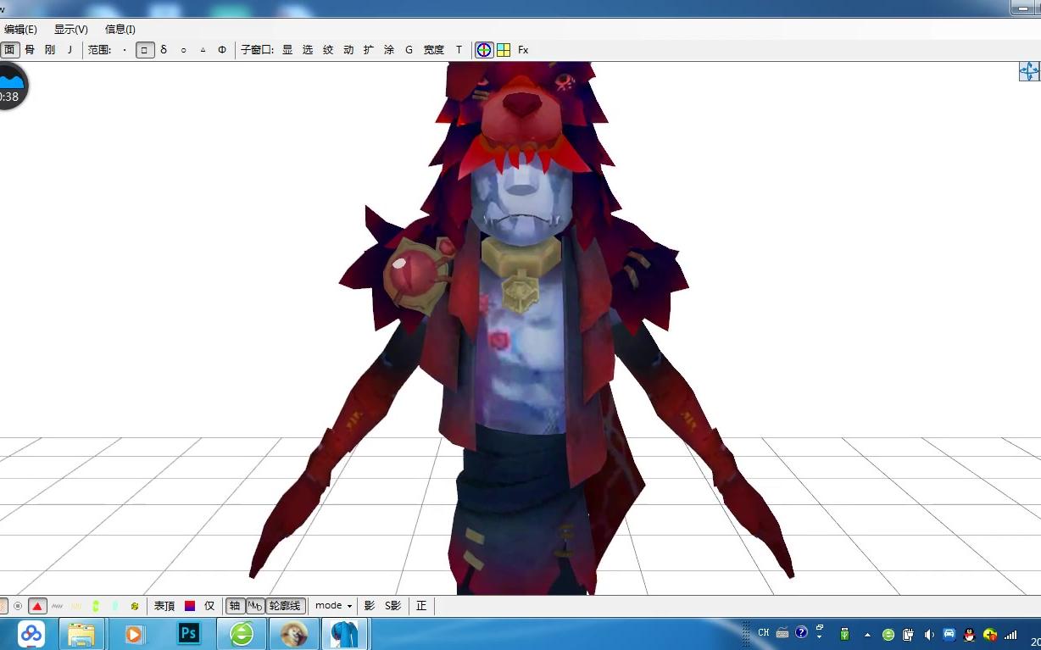Click the 表頂 button in bottom toolbar
Viewport: 1041px width, 650px height.
pos(164,606)
